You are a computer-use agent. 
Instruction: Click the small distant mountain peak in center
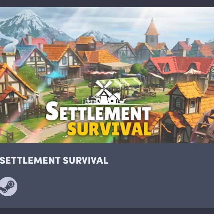coord(98,36)
